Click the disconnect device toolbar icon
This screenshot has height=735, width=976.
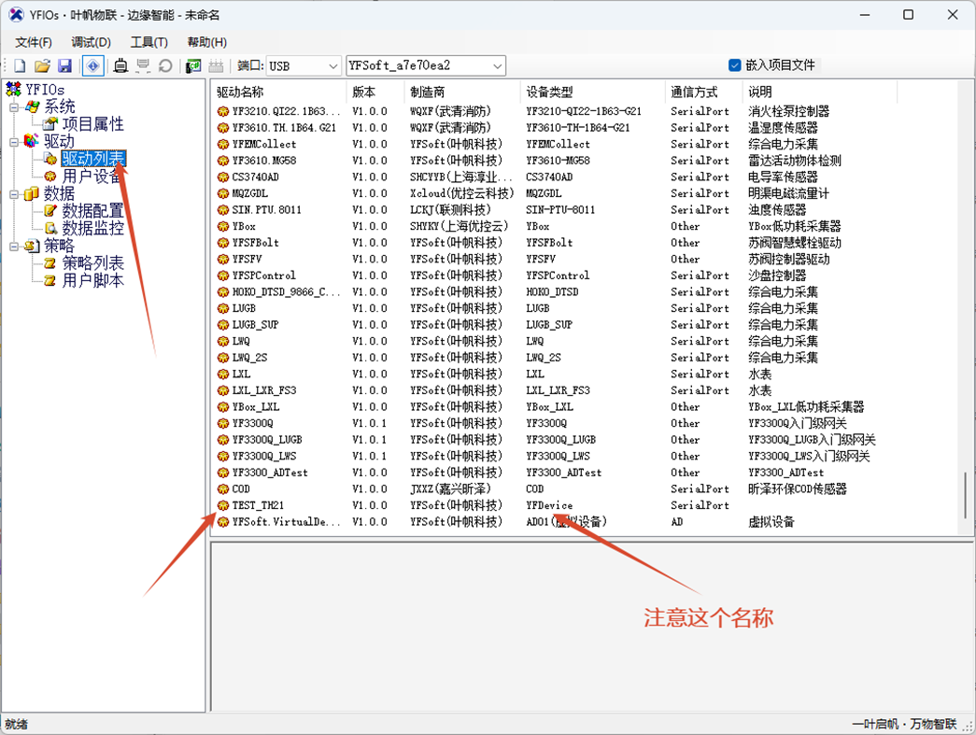click(143, 65)
